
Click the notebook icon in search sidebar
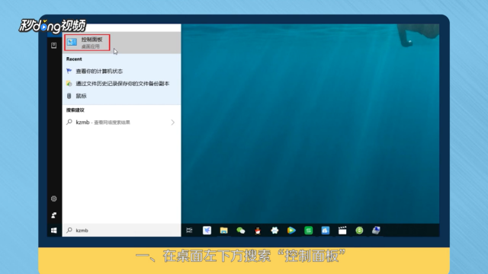[x=54, y=46]
